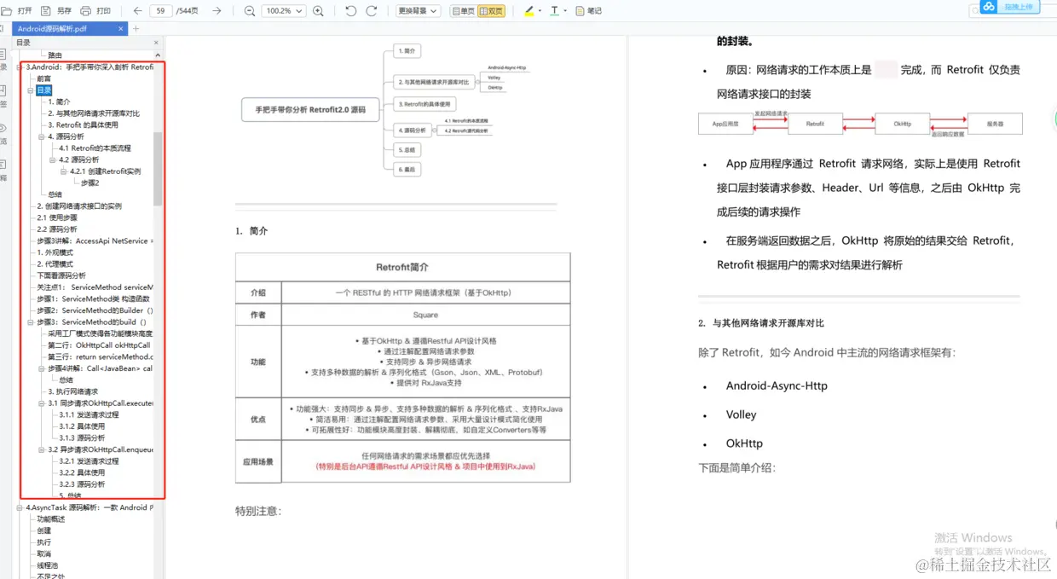Click the page number input field
1057x579 pixels.
pyautogui.click(x=161, y=11)
